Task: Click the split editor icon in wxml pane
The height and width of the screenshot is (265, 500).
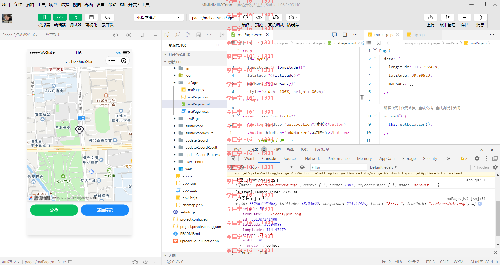Action: [345, 35]
